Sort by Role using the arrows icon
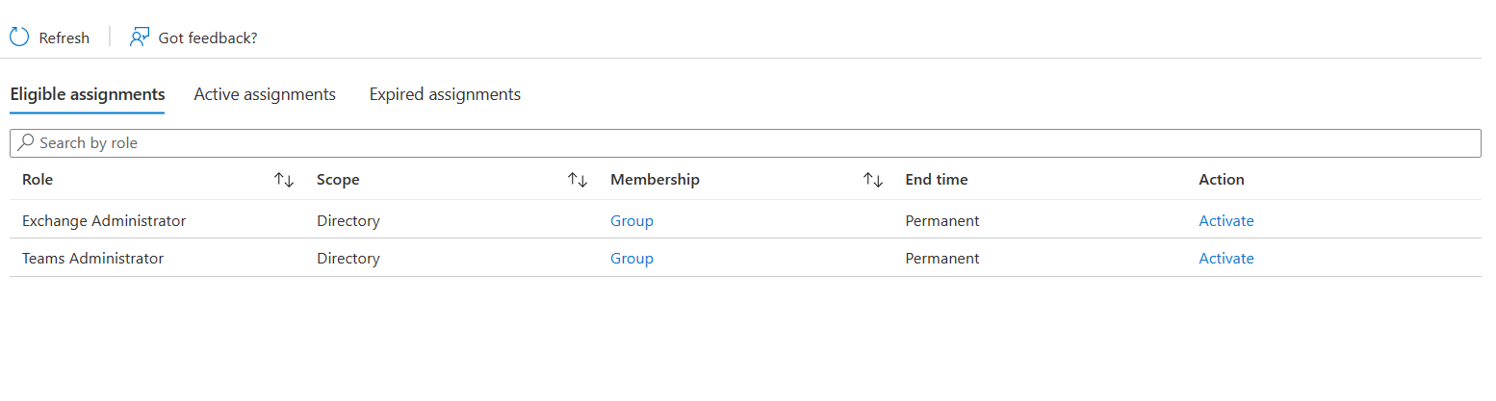Viewport: 1496px width, 401px height. (284, 180)
